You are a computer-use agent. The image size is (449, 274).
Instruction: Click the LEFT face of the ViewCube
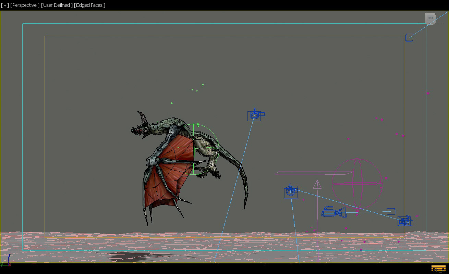tap(430, 18)
